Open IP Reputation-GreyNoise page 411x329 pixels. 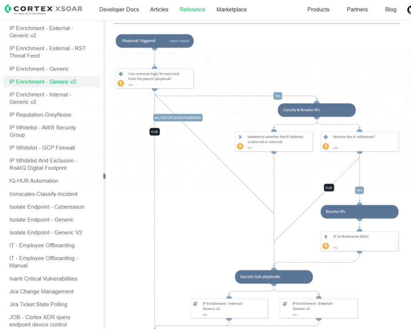[x=40, y=115]
